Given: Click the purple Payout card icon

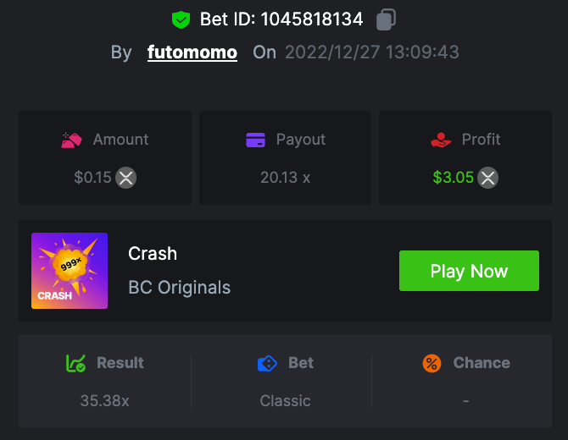Looking at the screenshot, I should click(x=256, y=140).
